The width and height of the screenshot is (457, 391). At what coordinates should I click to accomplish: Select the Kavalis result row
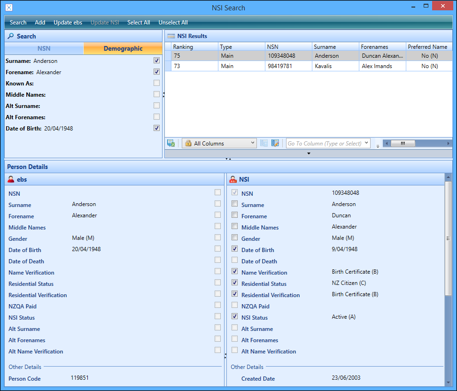(x=309, y=66)
